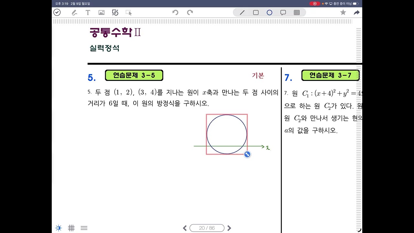Select the drawn circle shape

click(227, 134)
